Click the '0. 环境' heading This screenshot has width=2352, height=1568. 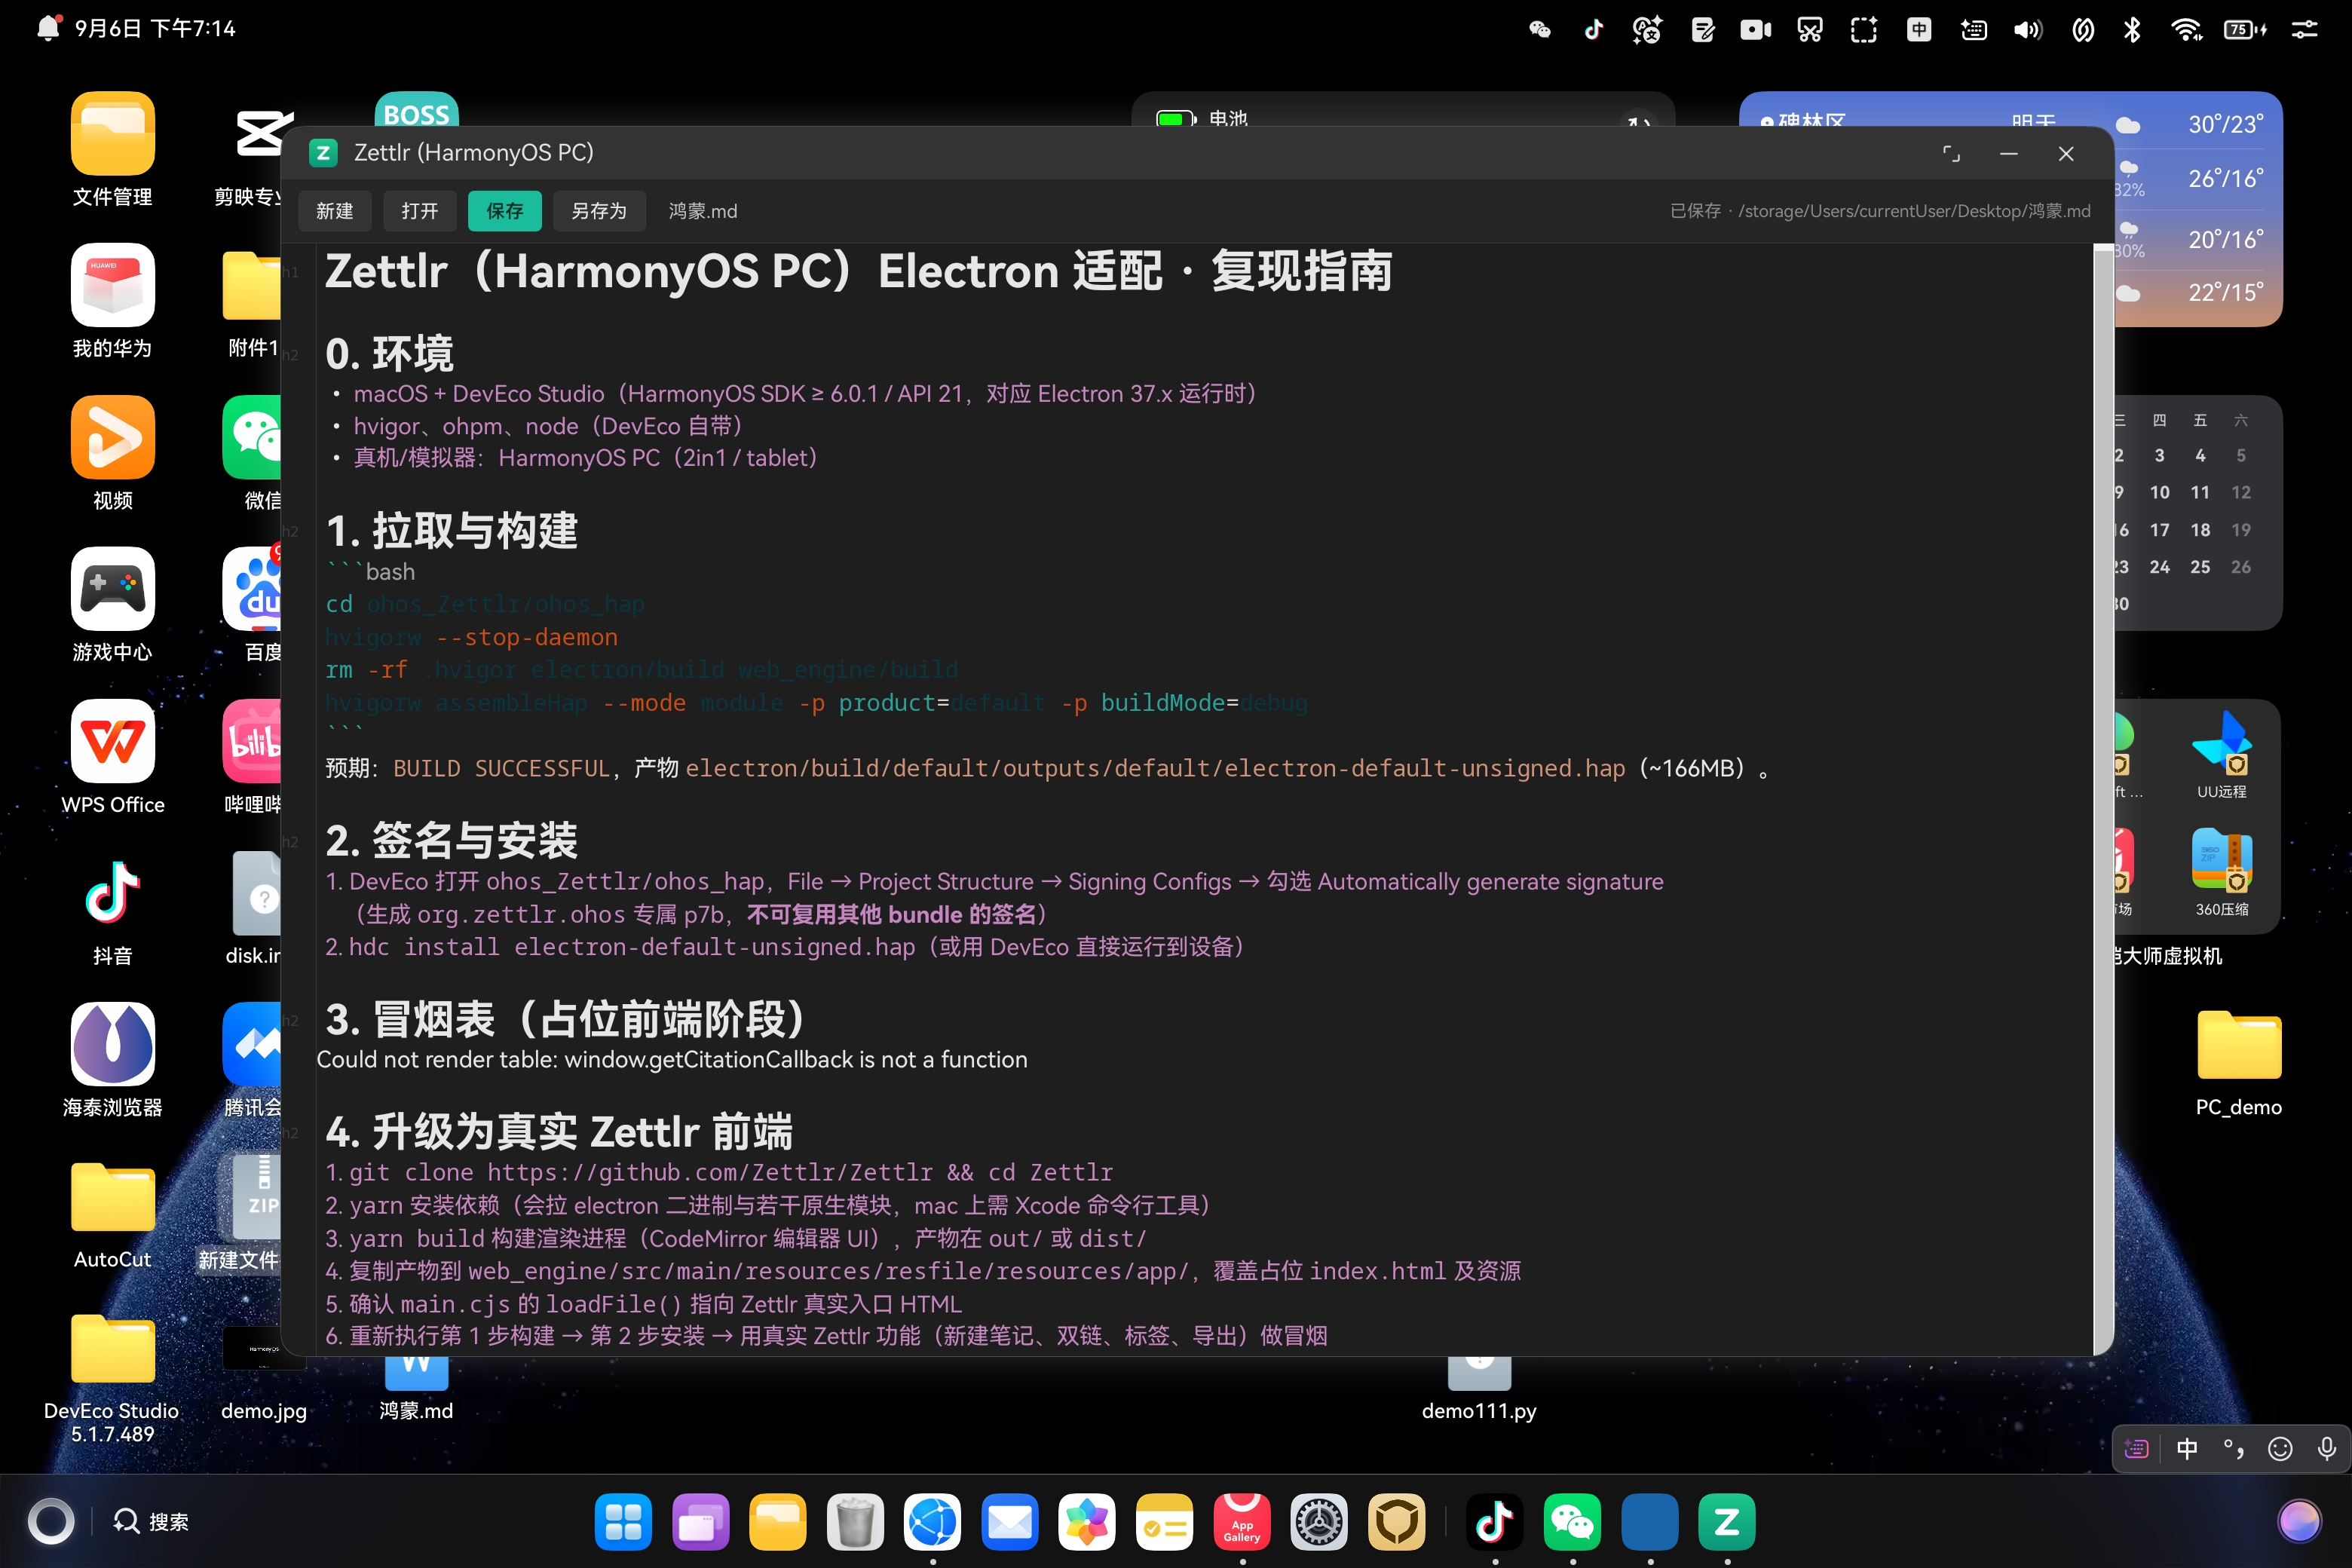[x=389, y=353]
